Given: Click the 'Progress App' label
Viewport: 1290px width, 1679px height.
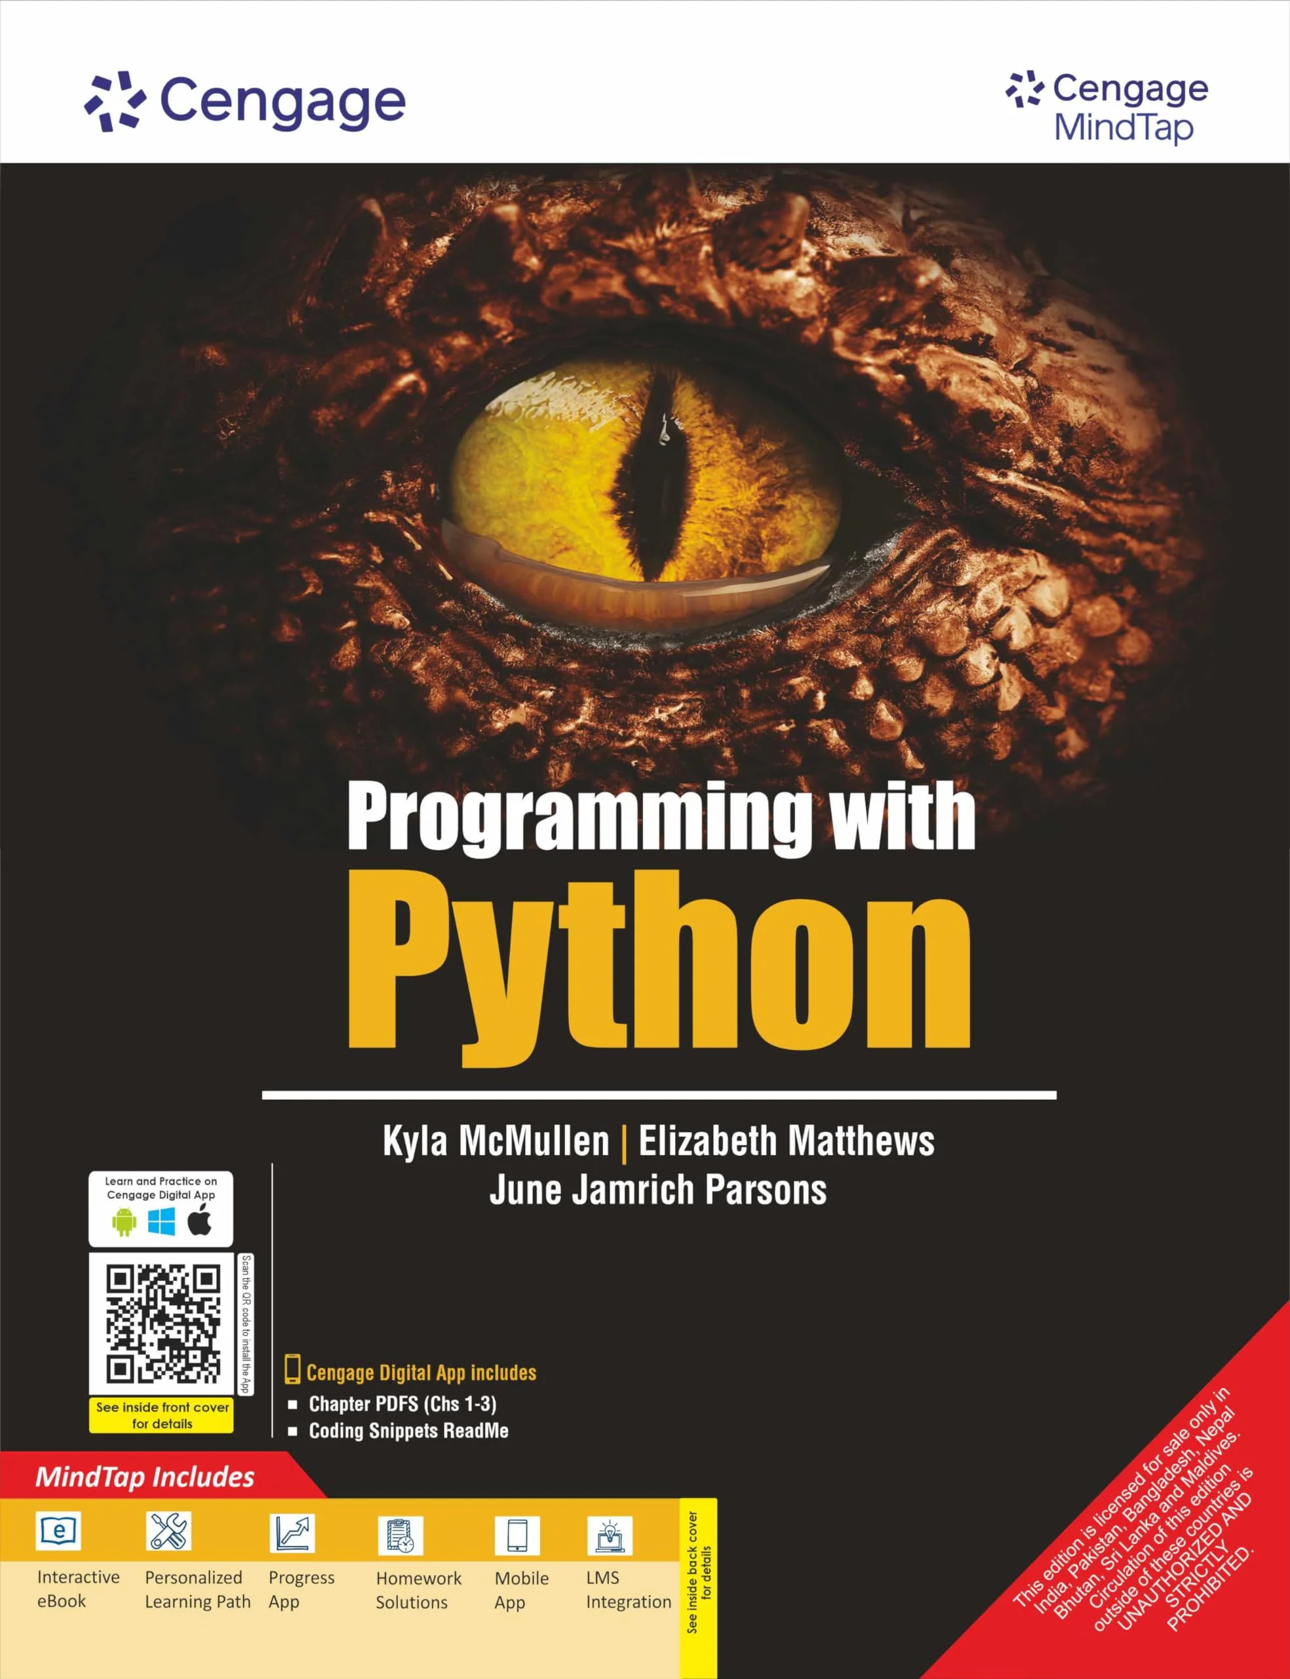Looking at the screenshot, I should coord(302,1590).
